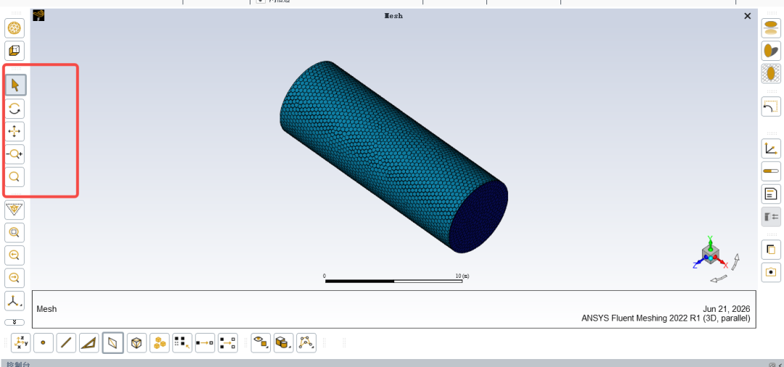Click the hatched ellipse transparency icon

pos(771,73)
